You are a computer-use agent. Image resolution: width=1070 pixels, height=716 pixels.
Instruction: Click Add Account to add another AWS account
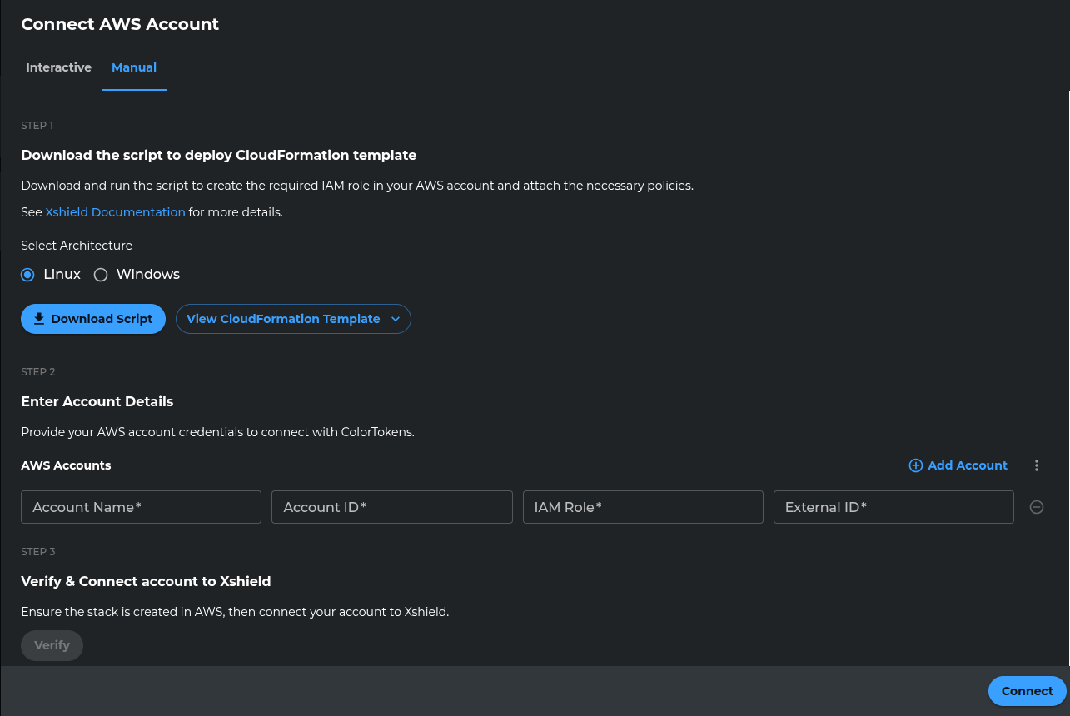tap(958, 465)
